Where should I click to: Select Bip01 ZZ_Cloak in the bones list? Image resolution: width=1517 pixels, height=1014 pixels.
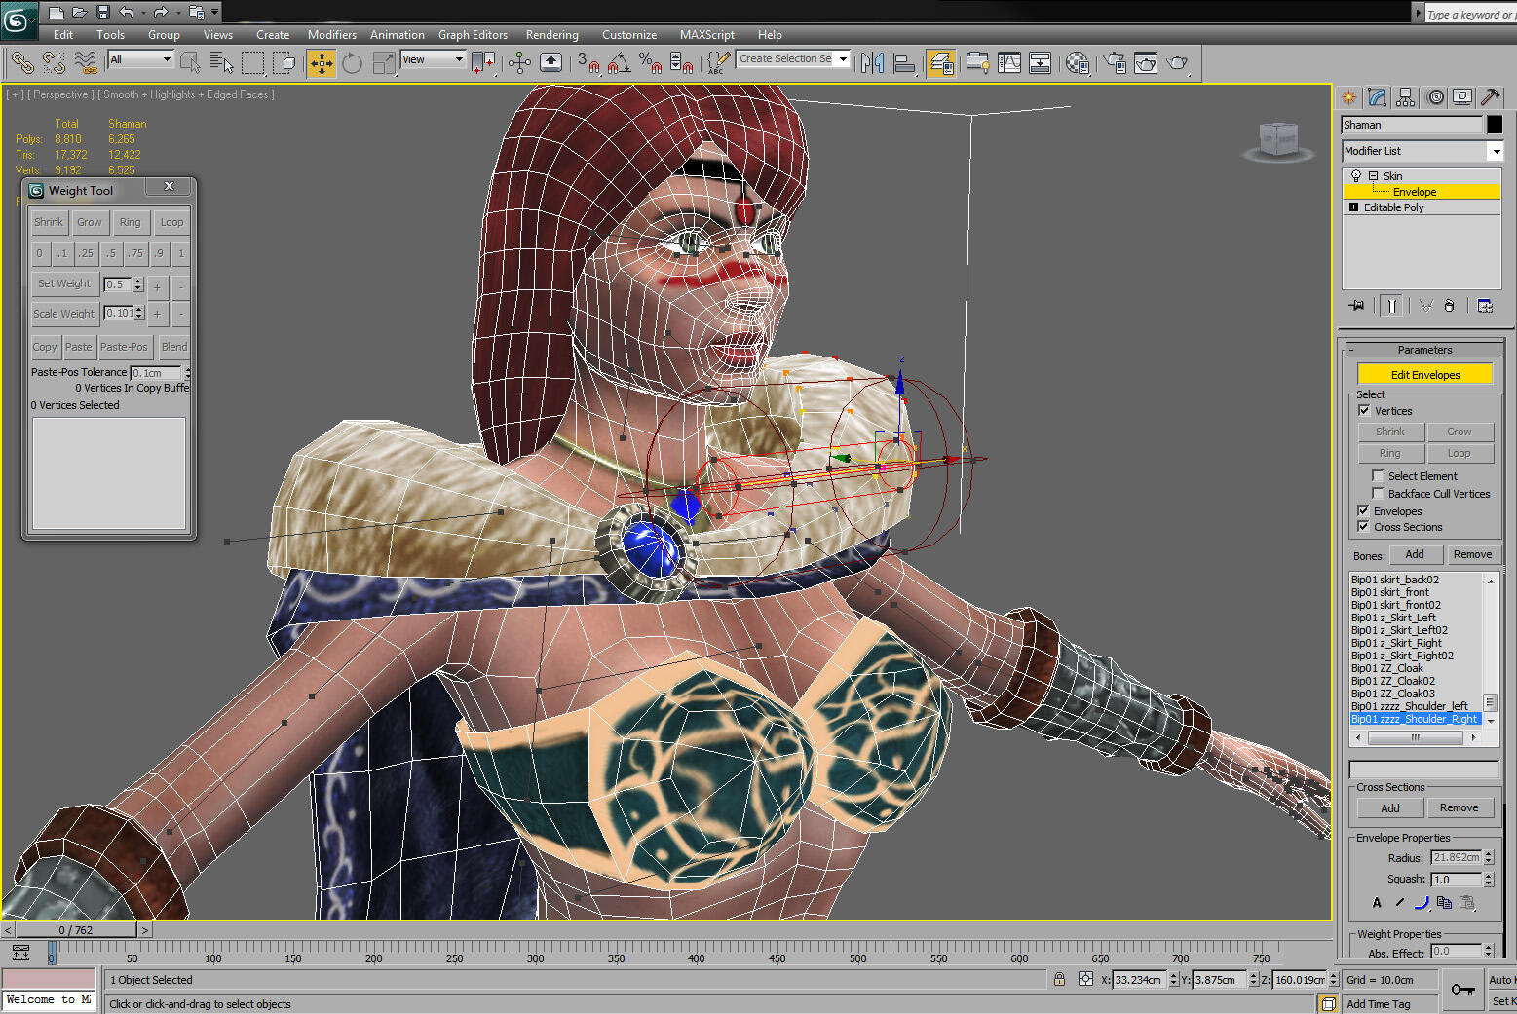click(x=1386, y=668)
